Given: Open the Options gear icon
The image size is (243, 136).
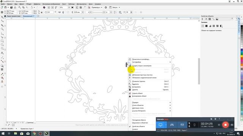Looking at the screenshot, I should pos(106,8).
